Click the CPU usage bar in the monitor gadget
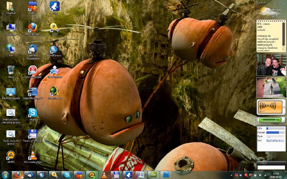The image size is (287, 179). tap(276, 129)
